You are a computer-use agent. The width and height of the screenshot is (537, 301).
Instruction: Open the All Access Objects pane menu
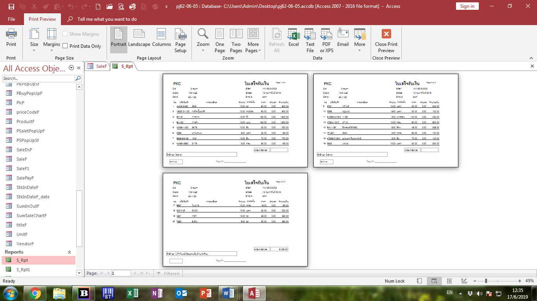[71, 68]
